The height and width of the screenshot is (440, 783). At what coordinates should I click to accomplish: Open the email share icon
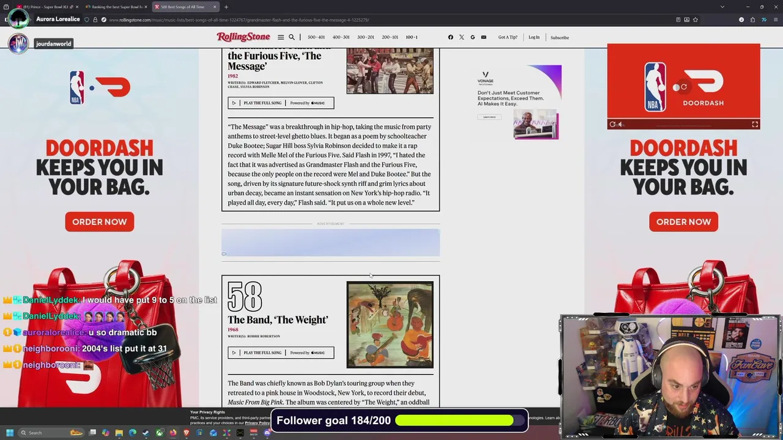pyautogui.click(x=483, y=37)
